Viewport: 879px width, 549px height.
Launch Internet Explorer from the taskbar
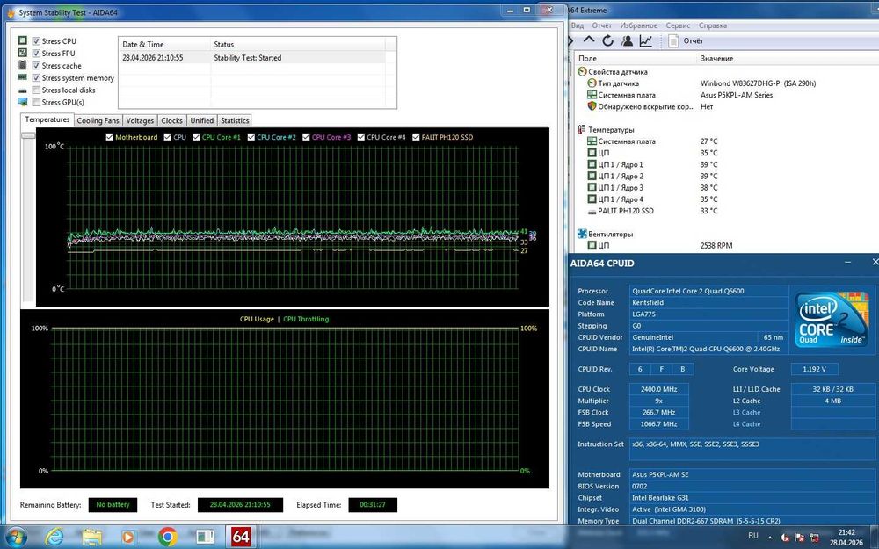(x=54, y=537)
